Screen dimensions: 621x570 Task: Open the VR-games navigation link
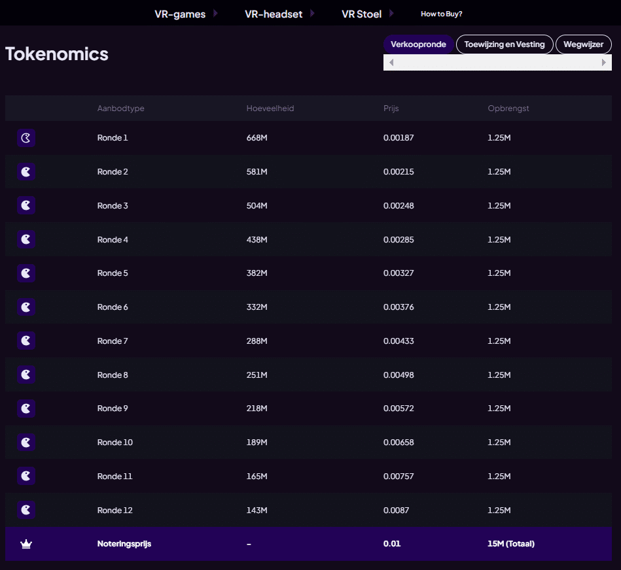click(x=180, y=14)
